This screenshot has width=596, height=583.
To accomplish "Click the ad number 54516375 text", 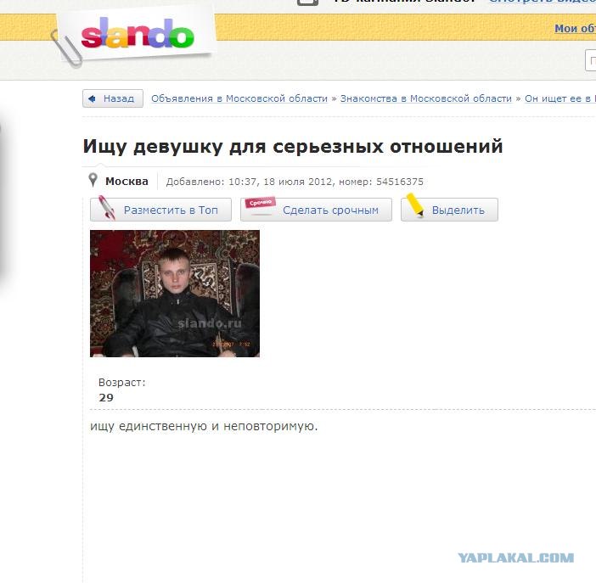I will (400, 182).
